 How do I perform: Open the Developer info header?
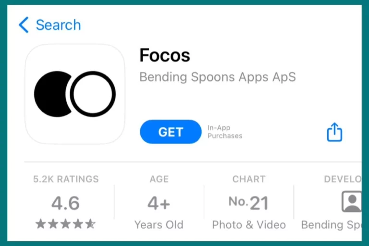click(343, 179)
